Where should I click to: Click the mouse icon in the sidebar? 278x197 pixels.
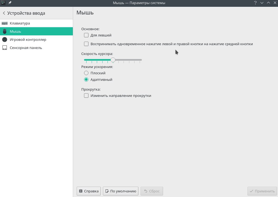(5, 31)
